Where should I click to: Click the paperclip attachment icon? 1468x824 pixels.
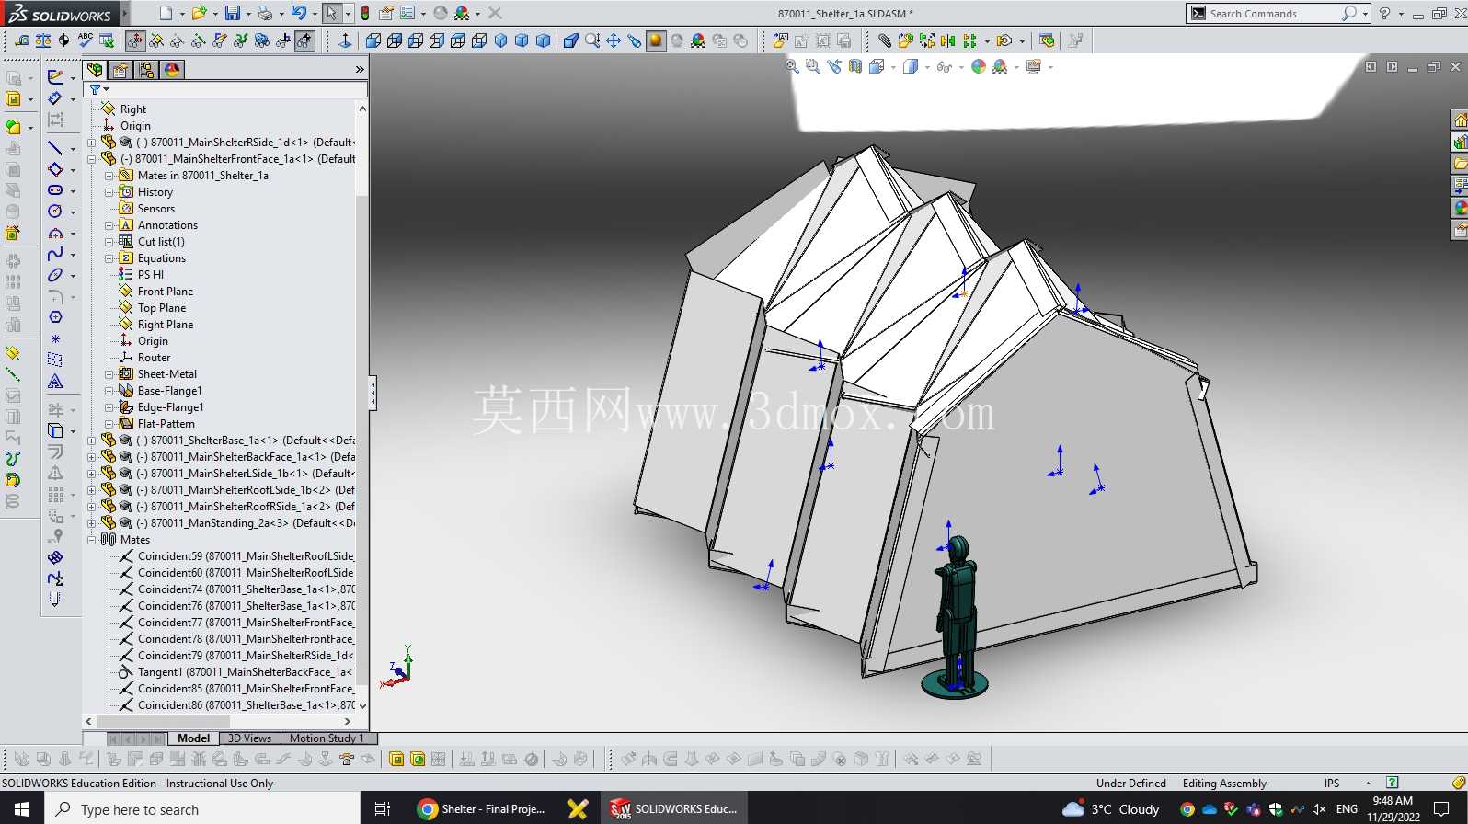[x=884, y=40]
